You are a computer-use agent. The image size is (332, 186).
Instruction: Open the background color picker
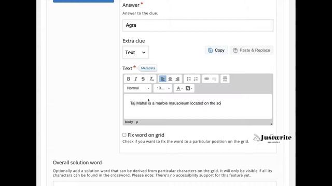click(189, 88)
